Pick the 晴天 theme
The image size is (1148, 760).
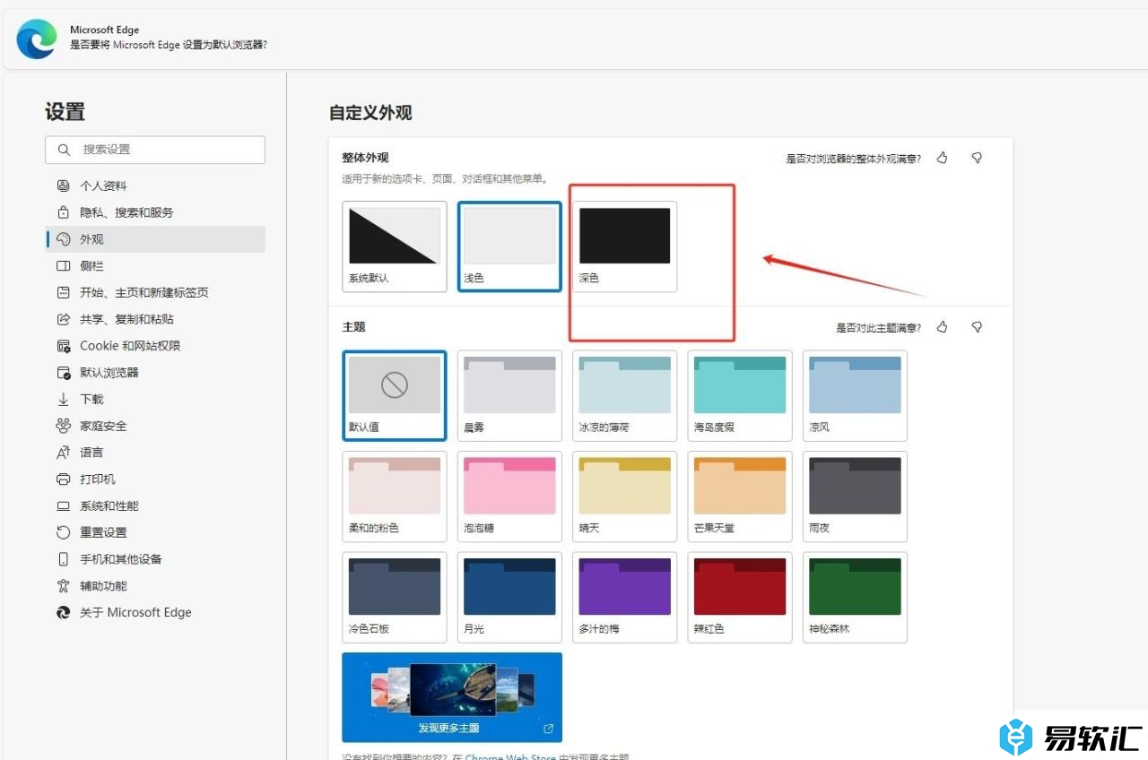pos(624,497)
